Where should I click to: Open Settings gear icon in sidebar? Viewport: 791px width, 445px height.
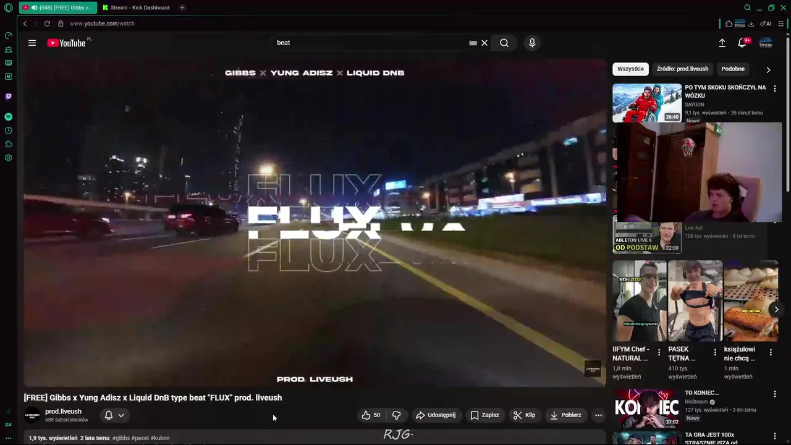coord(8,158)
